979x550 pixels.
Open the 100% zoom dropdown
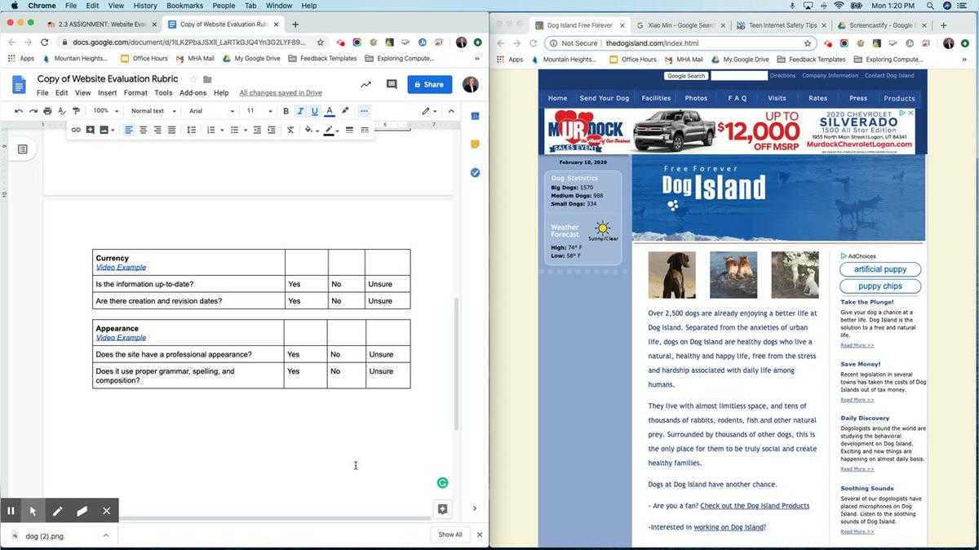click(x=104, y=111)
